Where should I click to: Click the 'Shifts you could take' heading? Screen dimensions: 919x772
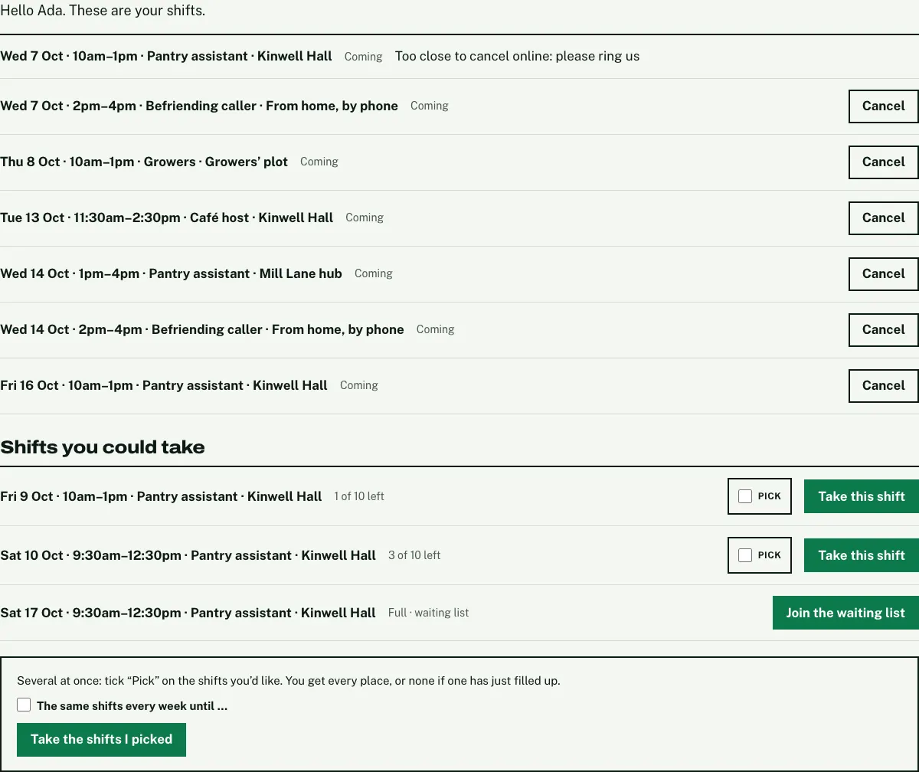[x=103, y=447]
